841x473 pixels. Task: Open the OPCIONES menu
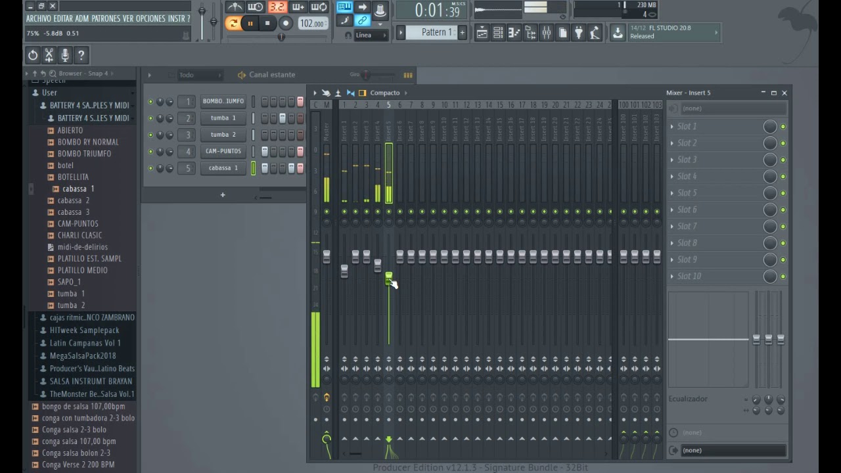(150, 18)
